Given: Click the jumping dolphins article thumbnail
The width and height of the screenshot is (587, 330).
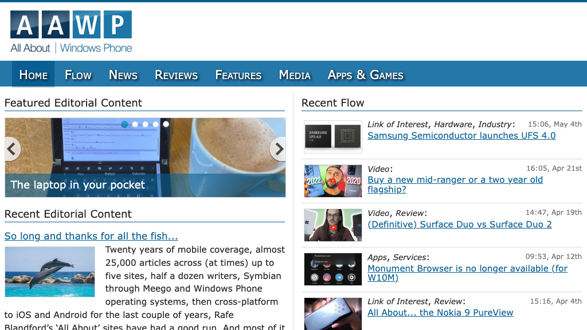Looking at the screenshot, I should click(50, 272).
